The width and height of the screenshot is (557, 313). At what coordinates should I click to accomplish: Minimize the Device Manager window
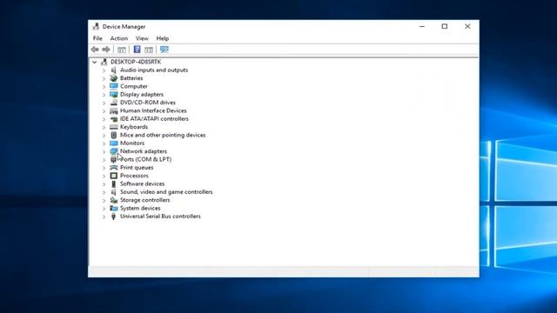tap(422, 27)
